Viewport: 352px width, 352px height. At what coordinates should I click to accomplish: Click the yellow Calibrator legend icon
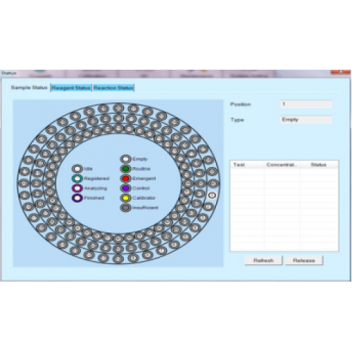125,198
